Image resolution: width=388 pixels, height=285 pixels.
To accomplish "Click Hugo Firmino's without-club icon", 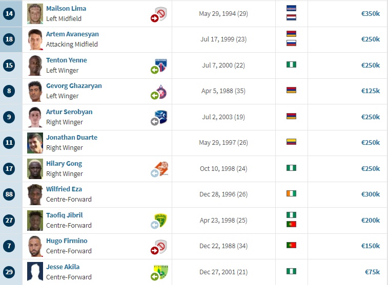I will click(x=159, y=247).
